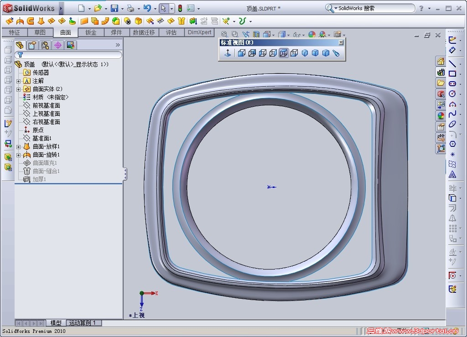Open the DisplayManager panel tab
Screen dimensions: 467x337
[x=71, y=45]
